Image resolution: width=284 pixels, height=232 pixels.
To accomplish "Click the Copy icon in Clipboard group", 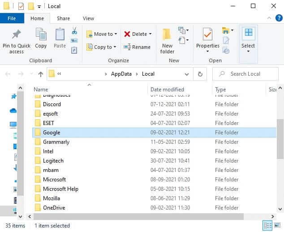I will (41, 34).
